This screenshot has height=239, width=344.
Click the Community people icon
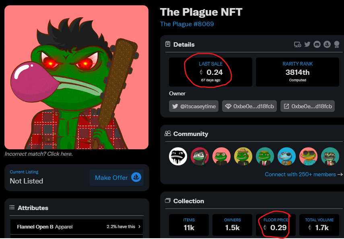(x=168, y=134)
